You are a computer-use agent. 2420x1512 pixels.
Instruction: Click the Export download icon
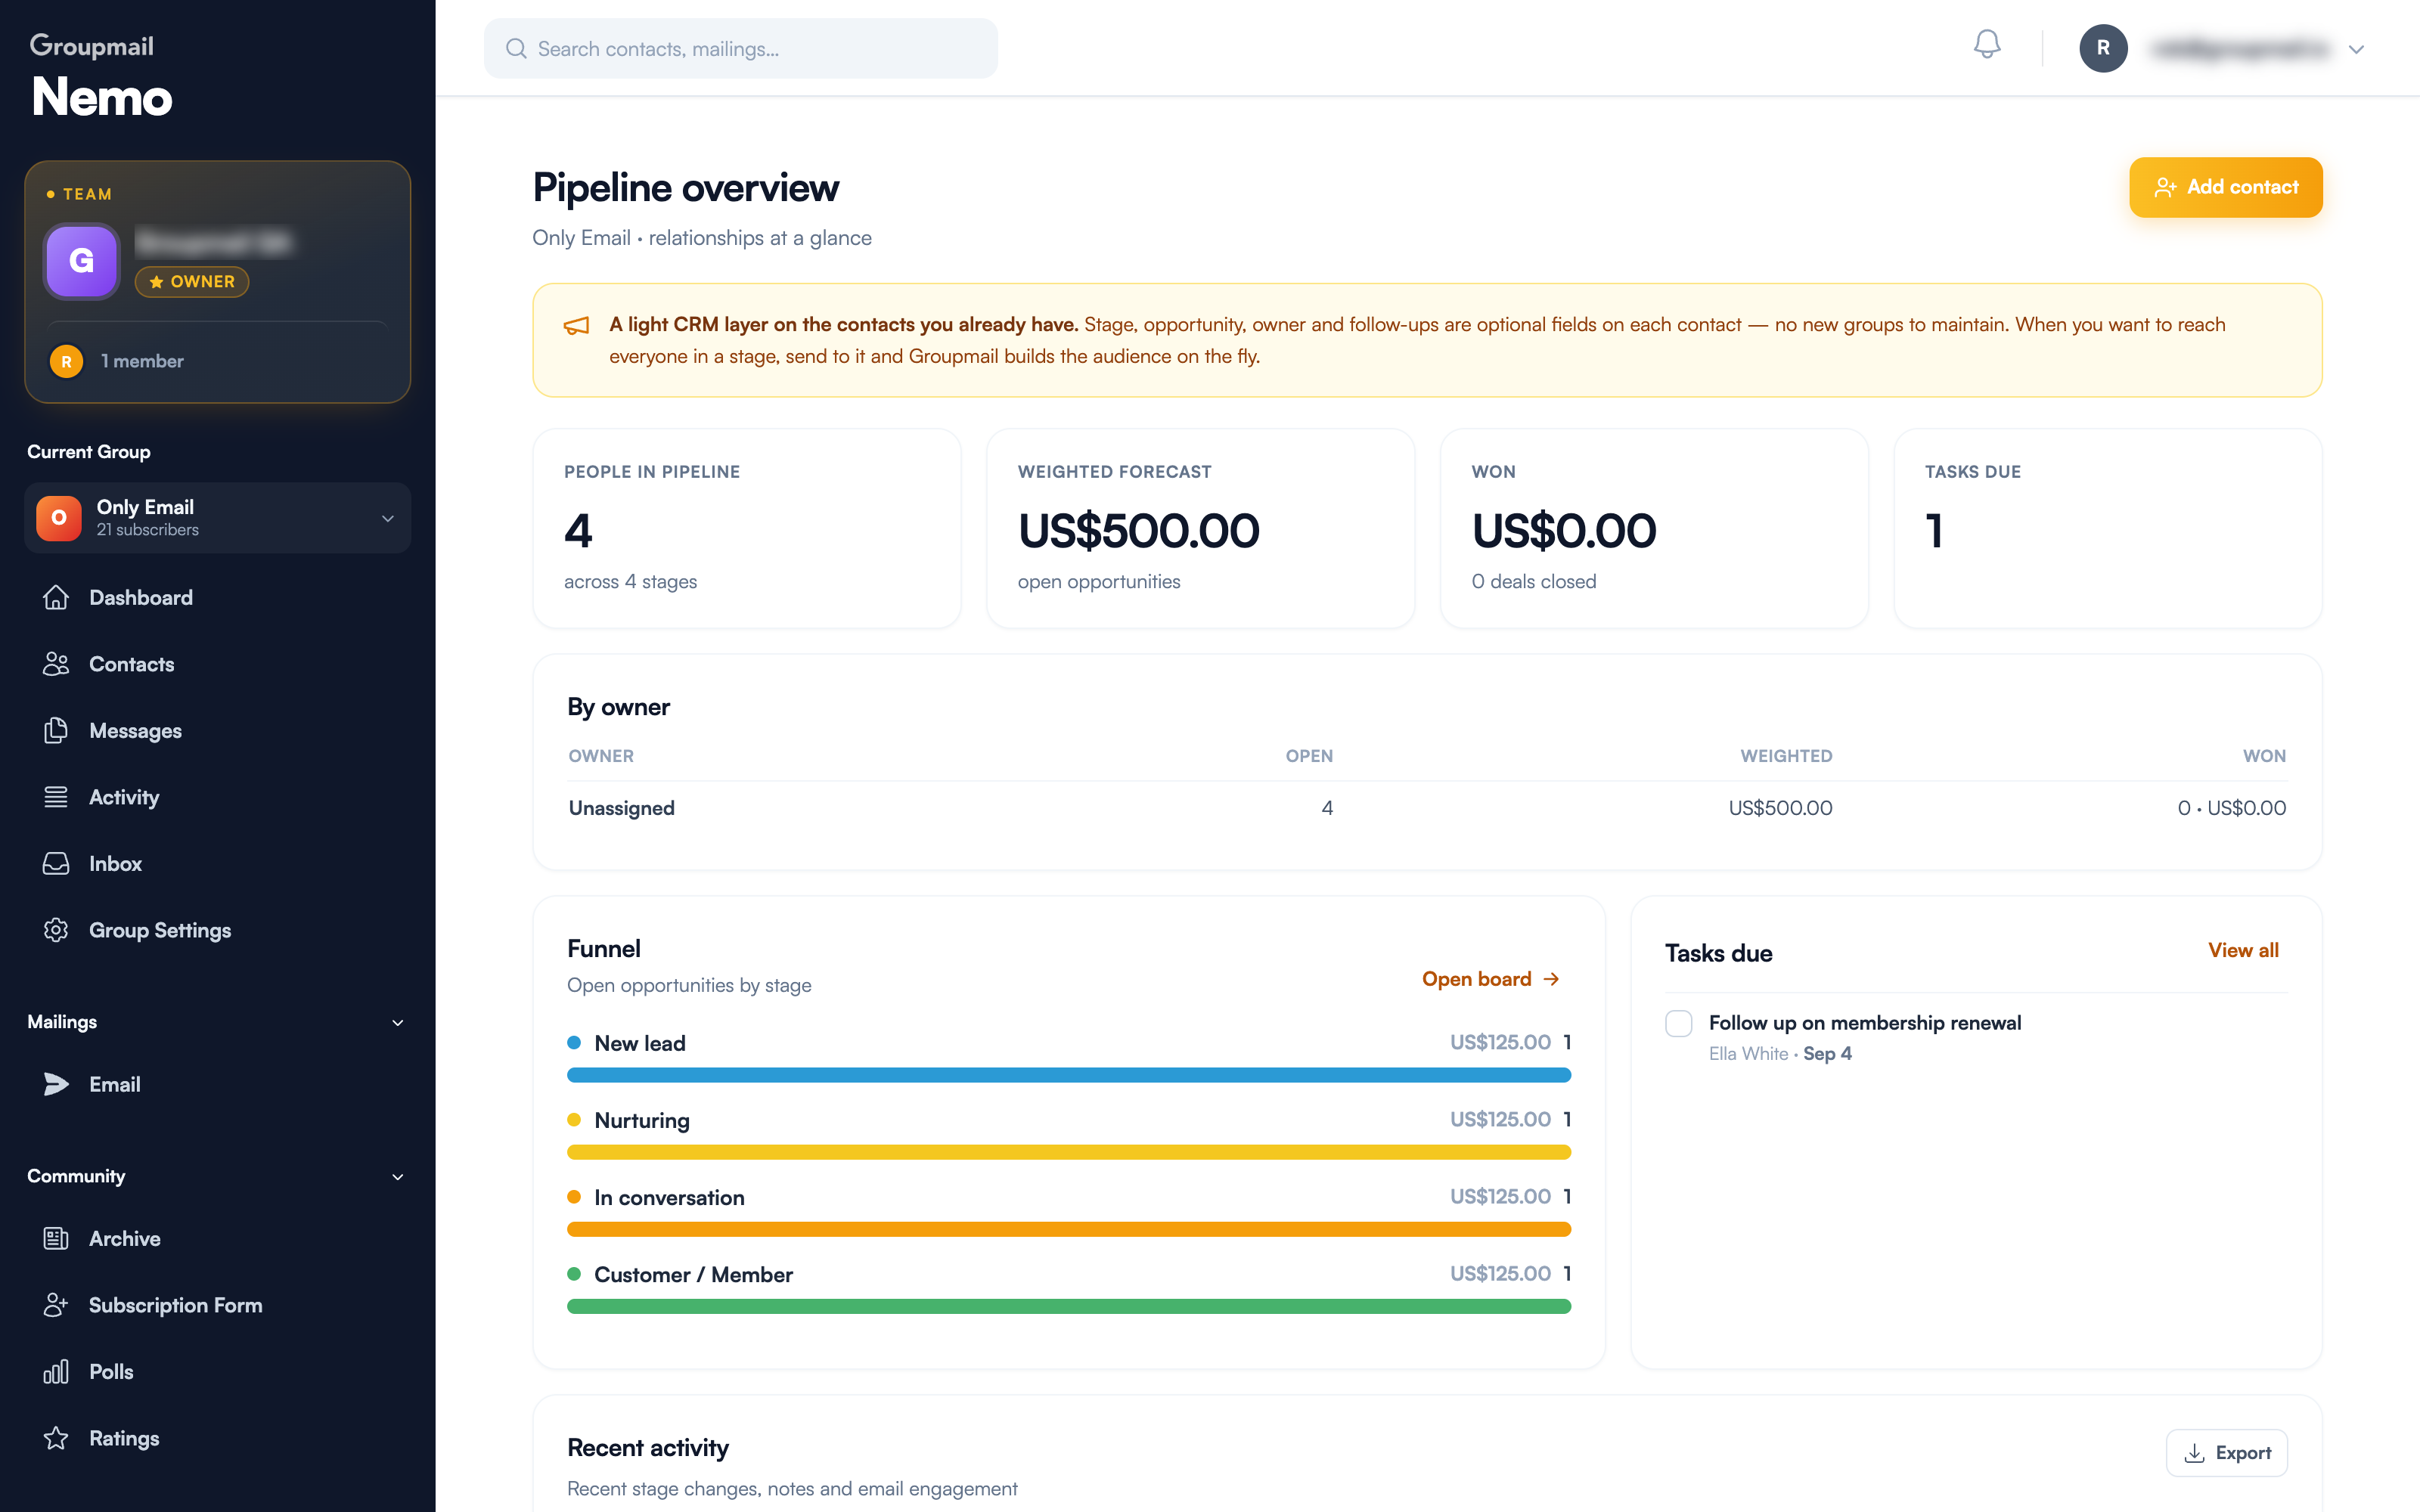click(2195, 1453)
